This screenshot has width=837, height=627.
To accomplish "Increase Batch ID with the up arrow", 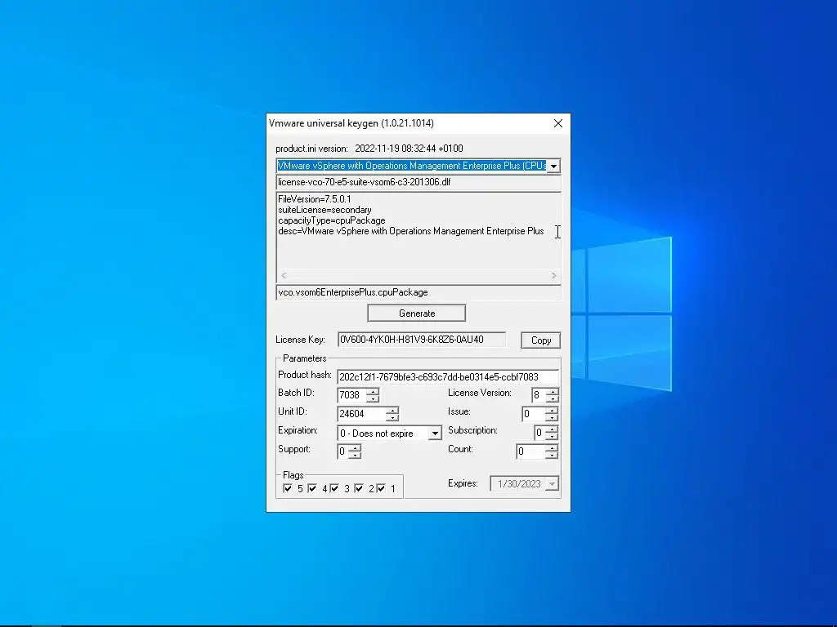I will (373, 392).
